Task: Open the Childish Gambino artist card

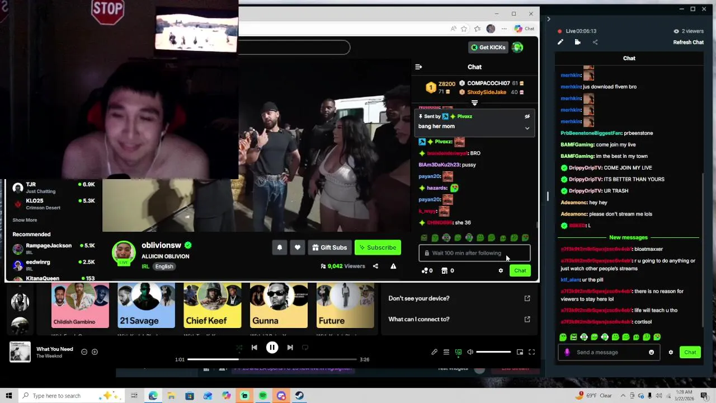Action: (x=80, y=306)
